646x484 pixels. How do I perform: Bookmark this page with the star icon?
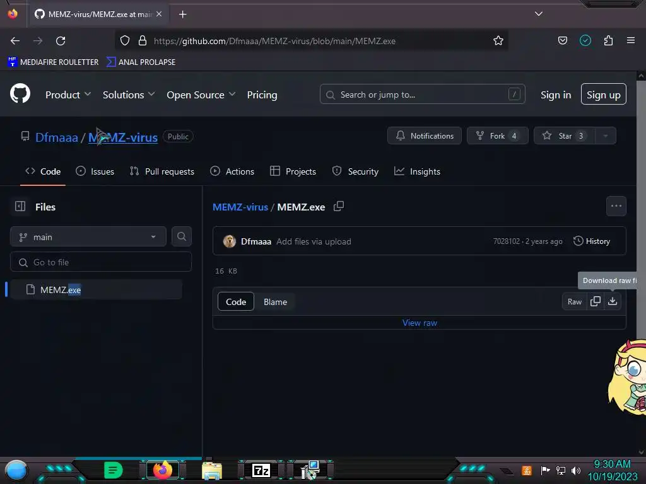(x=498, y=40)
